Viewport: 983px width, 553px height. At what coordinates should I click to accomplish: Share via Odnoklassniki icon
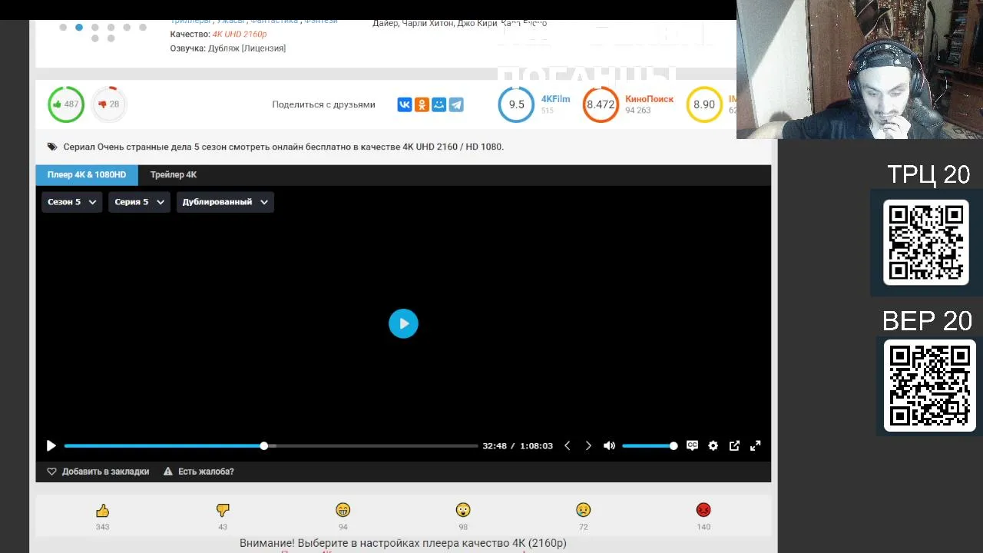[x=422, y=104]
